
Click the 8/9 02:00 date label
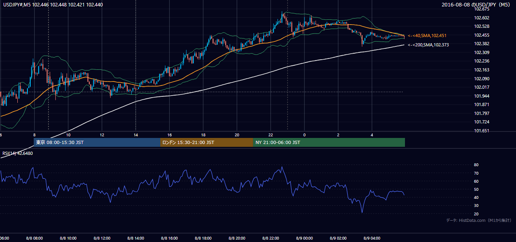(x=338, y=238)
